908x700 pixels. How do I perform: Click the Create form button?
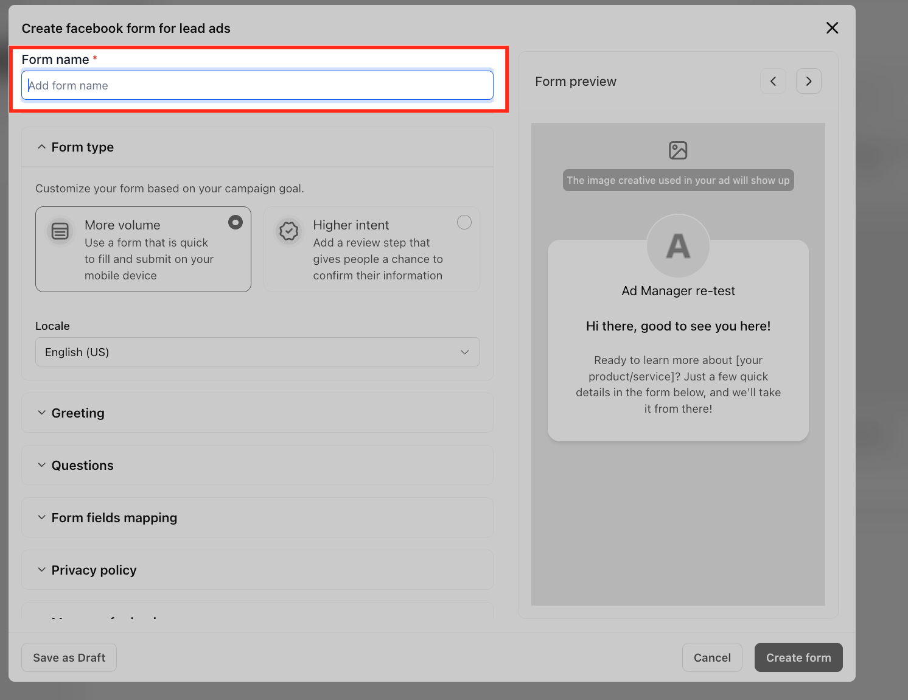pos(798,657)
